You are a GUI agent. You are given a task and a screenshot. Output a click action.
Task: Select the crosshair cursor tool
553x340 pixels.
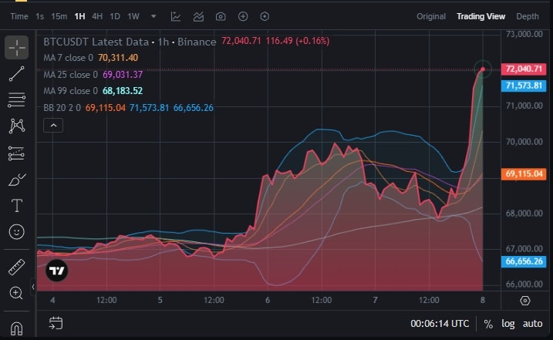tap(16, 47)
